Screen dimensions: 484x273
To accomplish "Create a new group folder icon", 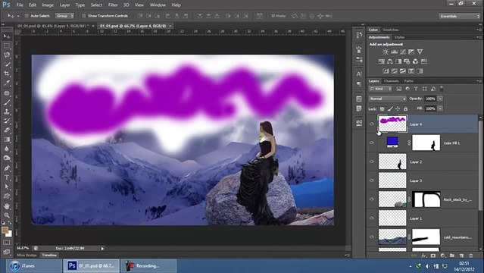I will [x=452, y=256].
